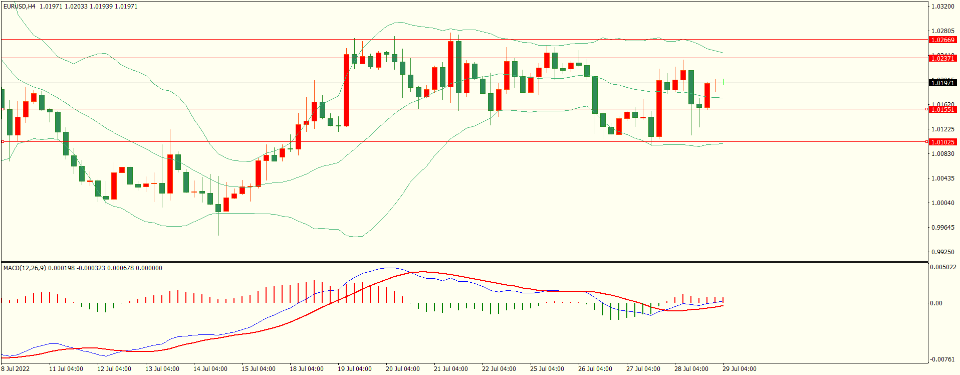Viewport: 960px width, 375px height.
Task: Click the 8 Jul 2022 date label
Action: tap(16, 369)
